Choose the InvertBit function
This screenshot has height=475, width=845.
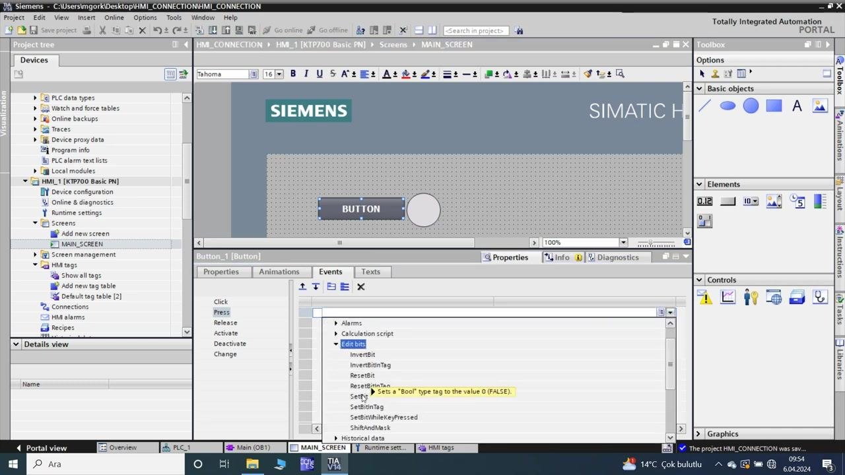pos(362,355)
